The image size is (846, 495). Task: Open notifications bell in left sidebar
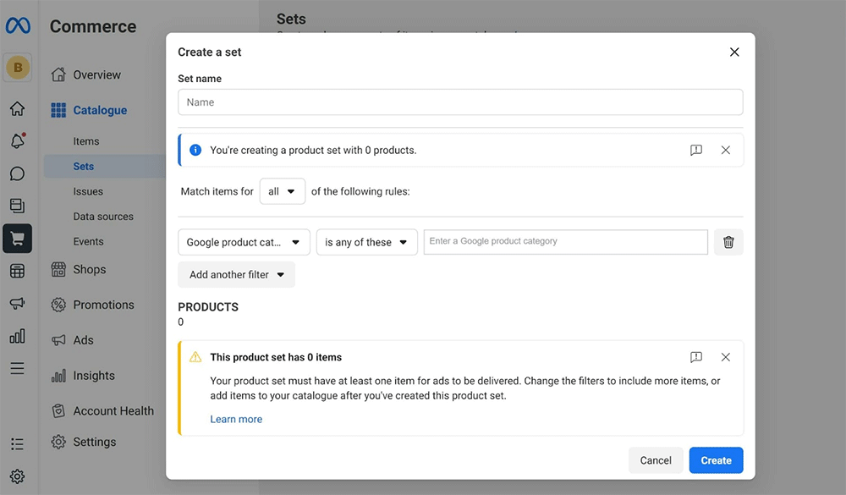click(x=17, y=141)
